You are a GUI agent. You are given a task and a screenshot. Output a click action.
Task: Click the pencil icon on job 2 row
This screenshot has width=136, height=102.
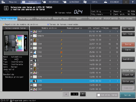[61, 65]
